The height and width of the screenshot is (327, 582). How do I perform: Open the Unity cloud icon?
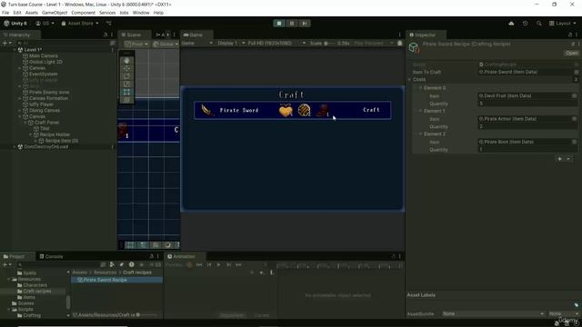[x=511, y=24]
